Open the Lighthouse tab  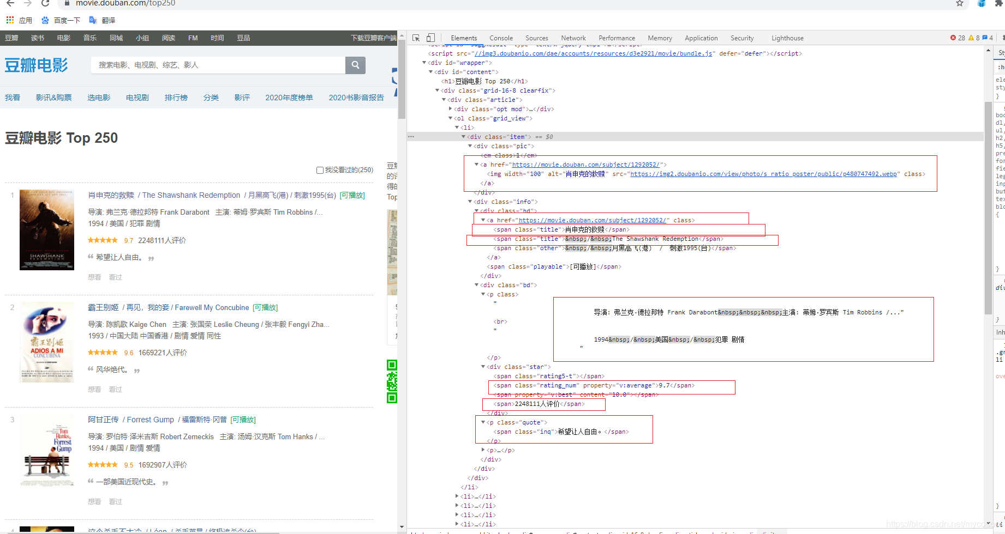pos(787,38)
